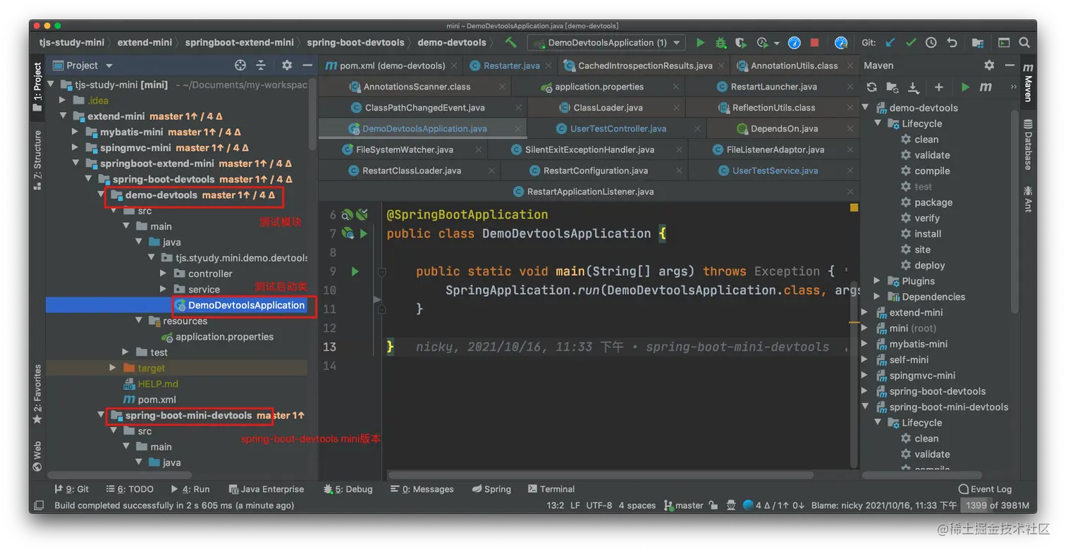This screenshot has width=1066, height=552.
Task: Open Project Structure icon in toolbar
Action: tap(978, 43)
